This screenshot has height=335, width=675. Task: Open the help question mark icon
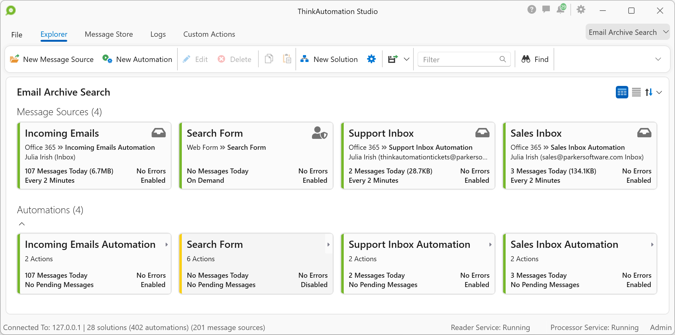tap(532, 10)
